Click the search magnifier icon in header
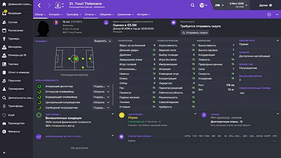Screen dimensions: 281x158 192,5
